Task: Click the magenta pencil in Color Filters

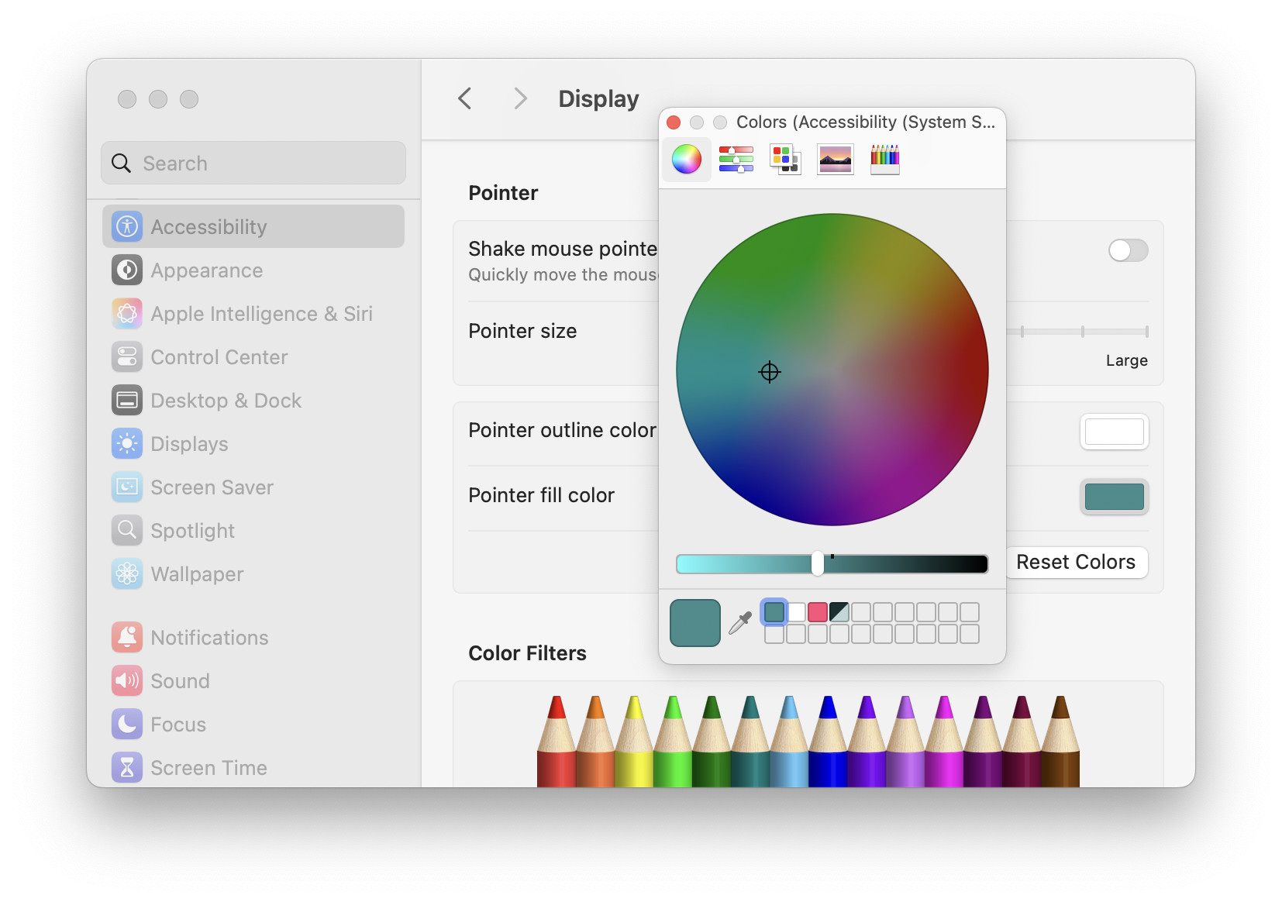Action: point(944,742)
